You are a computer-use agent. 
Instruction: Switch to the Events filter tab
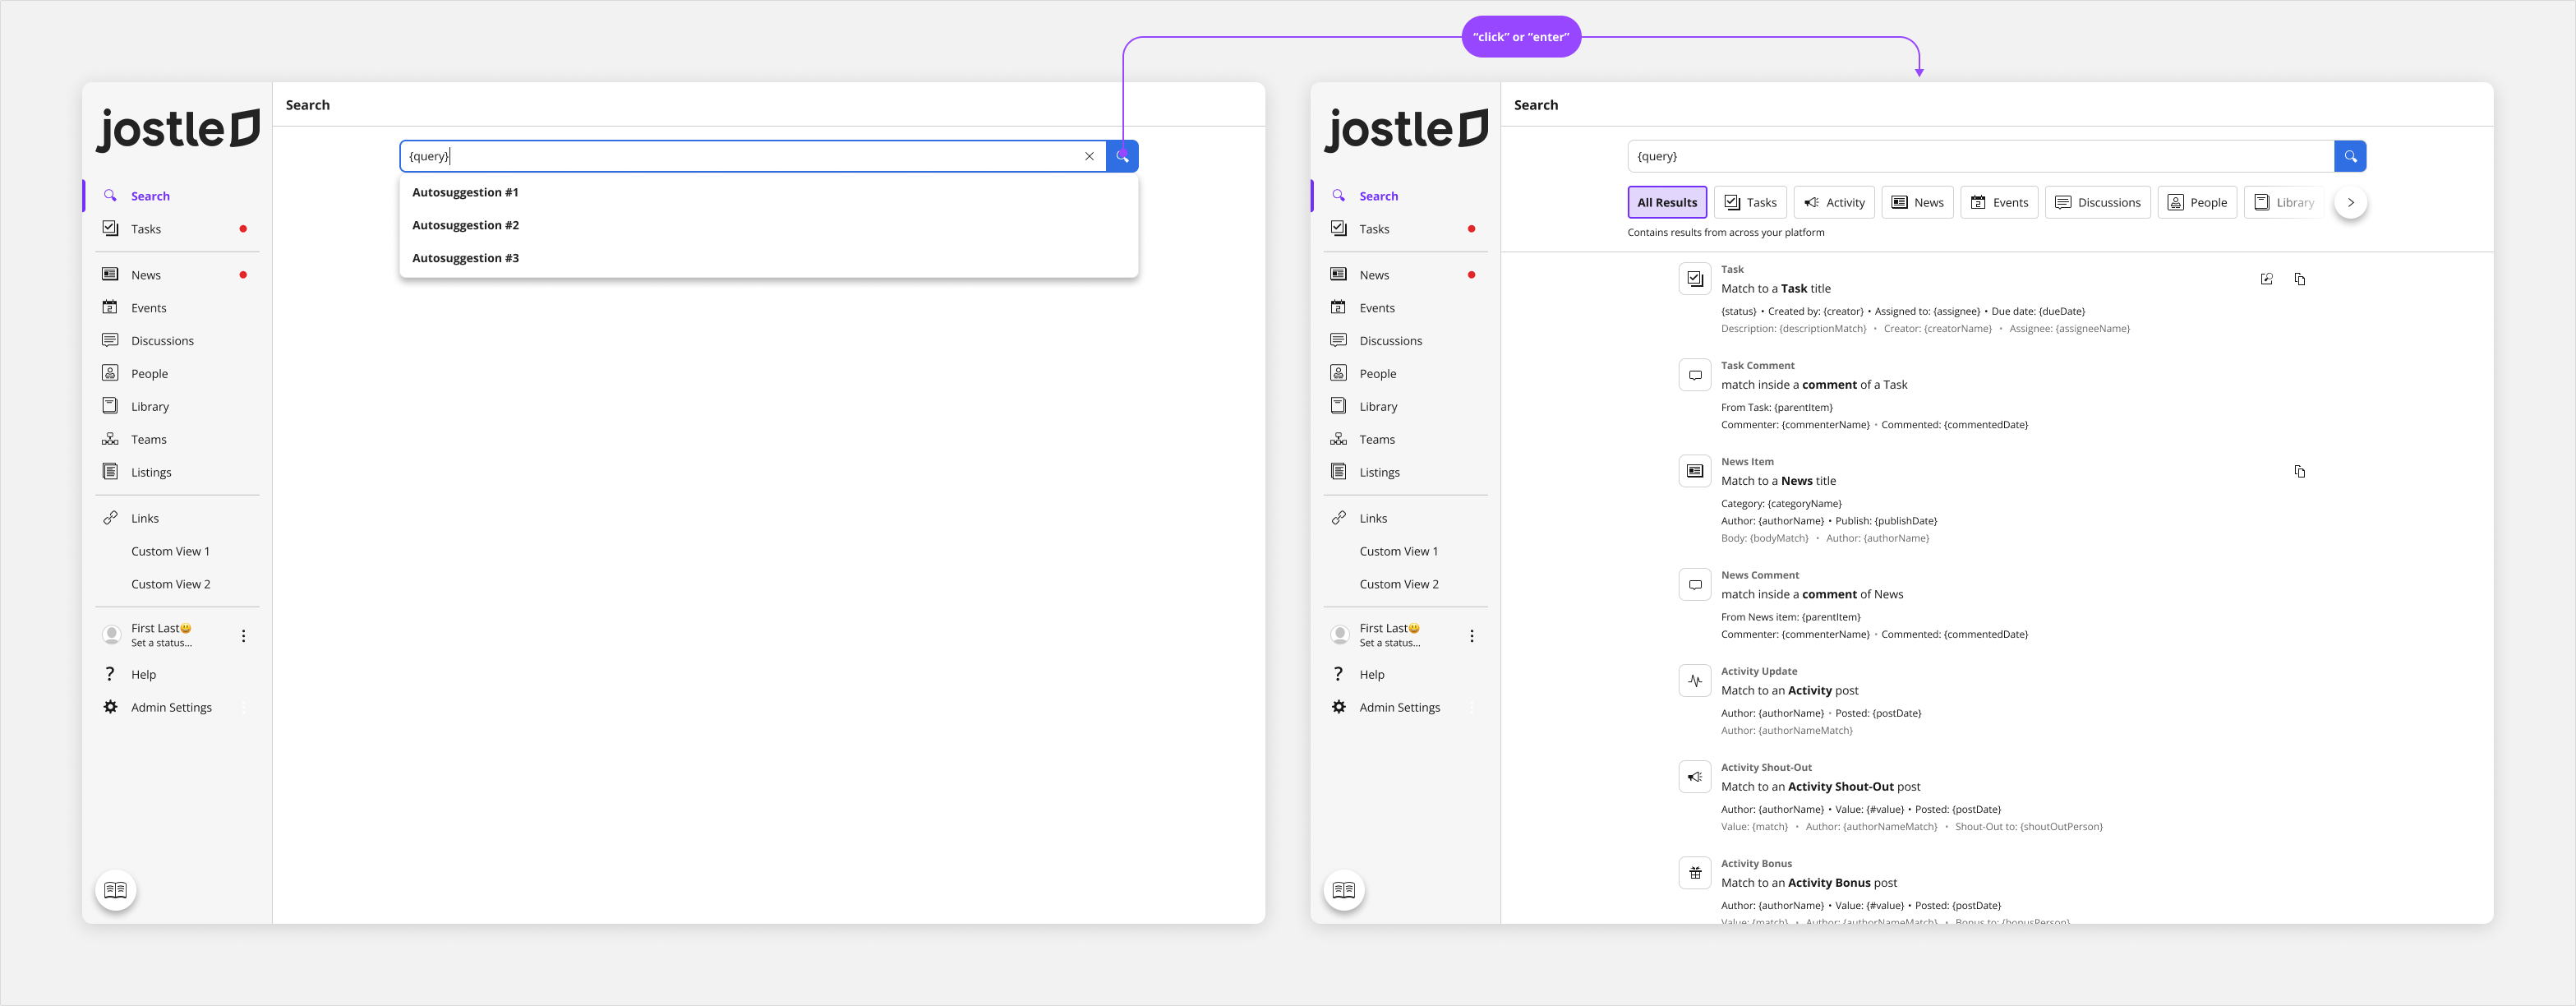(1999, 202)
